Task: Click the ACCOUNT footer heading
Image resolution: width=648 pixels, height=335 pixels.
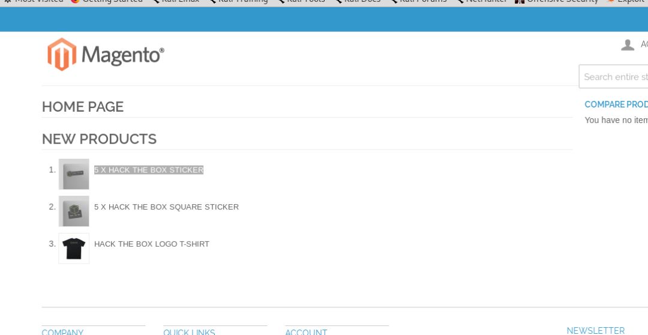Action: coord(306,332)
